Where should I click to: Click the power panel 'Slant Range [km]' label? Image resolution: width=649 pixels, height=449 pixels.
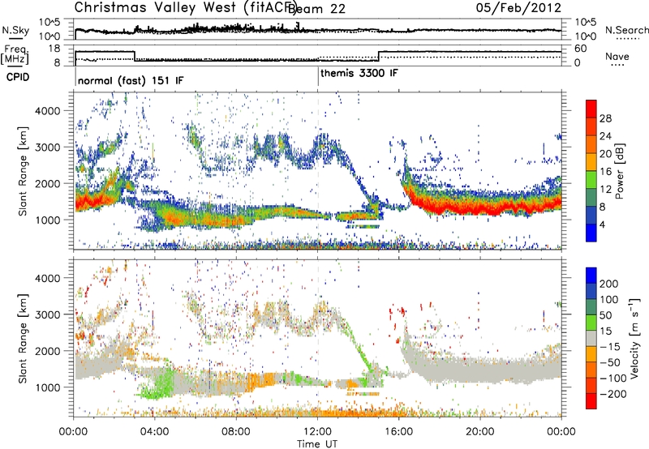(x=23, y=171)
